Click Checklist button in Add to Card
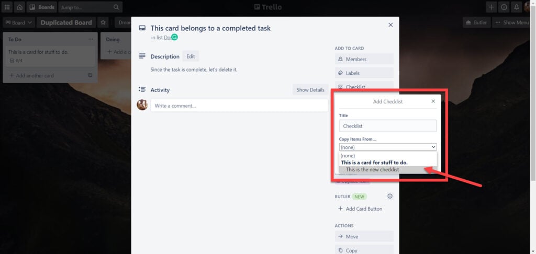 [x=364, y=87]
